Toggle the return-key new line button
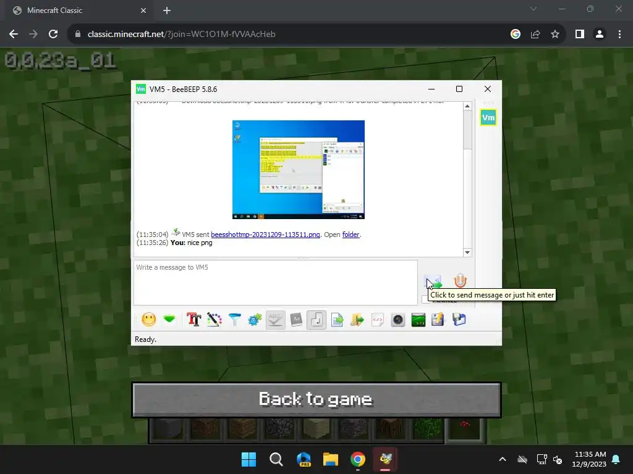Viewport: 633px width, 474px height. [316, 320]
